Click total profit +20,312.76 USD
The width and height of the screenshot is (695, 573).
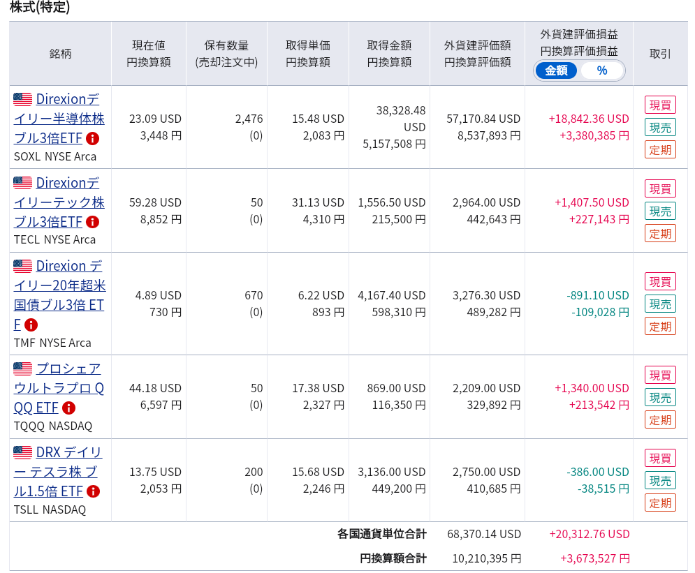[x=590, y=534]
